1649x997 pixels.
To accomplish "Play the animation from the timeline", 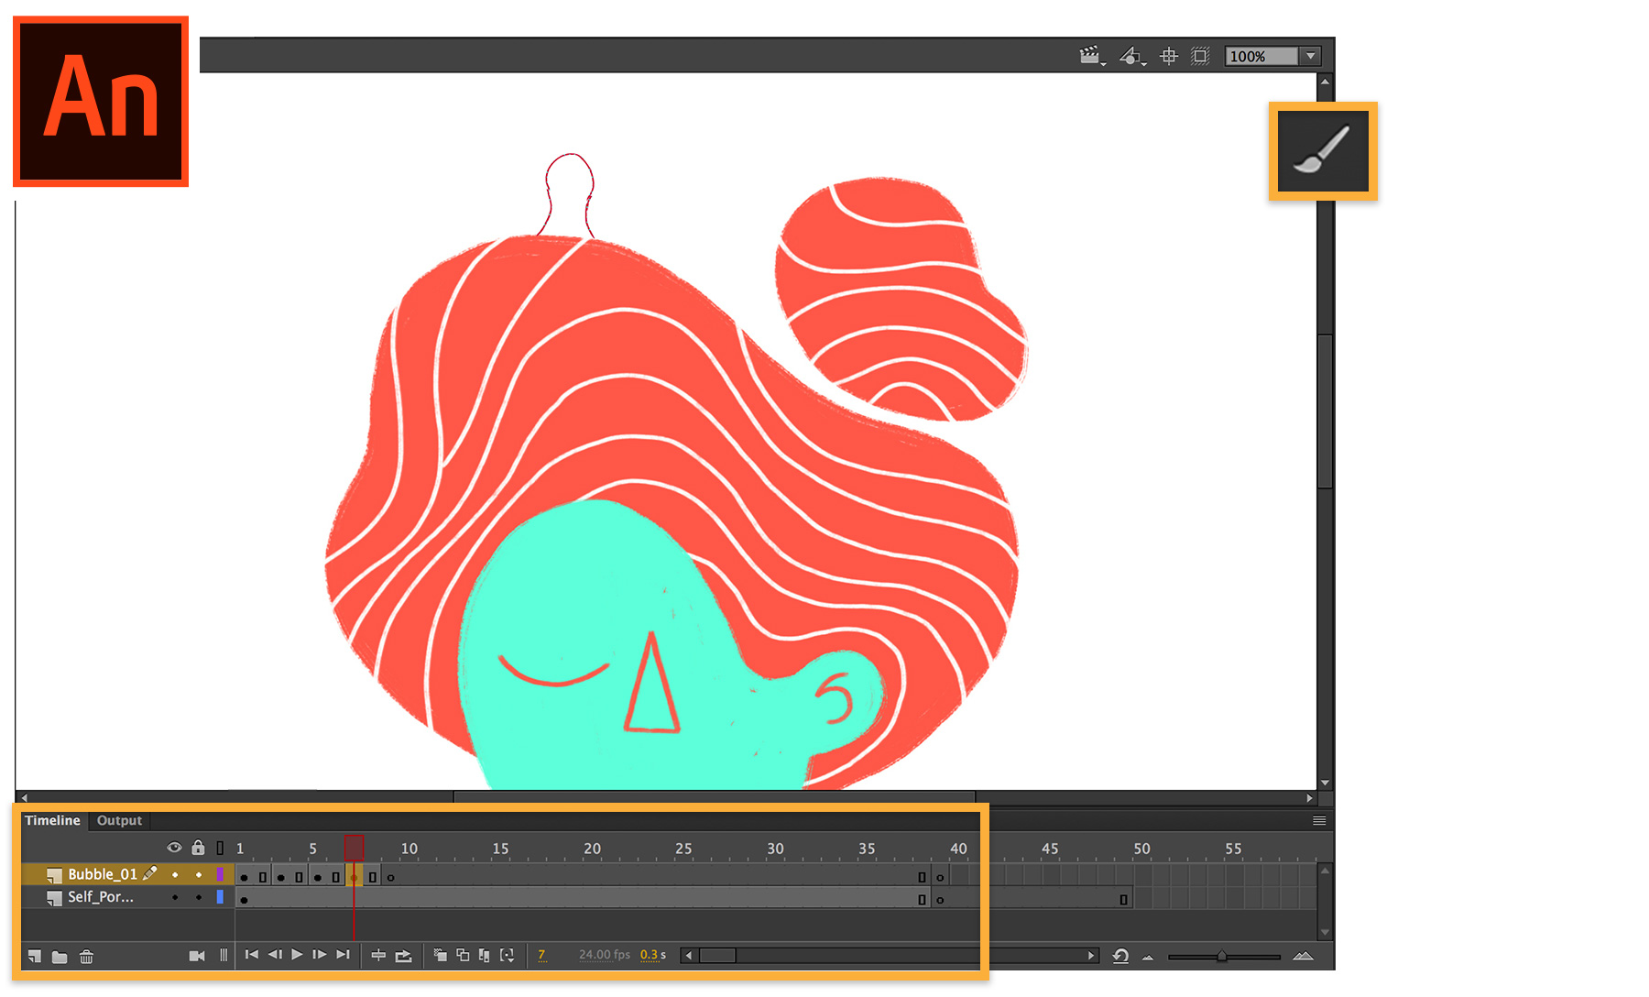I will 297,956.
